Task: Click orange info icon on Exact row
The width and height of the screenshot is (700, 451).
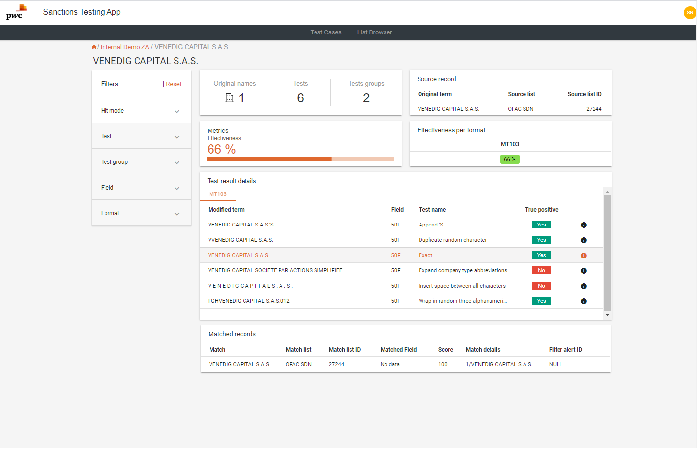Action: [583, 256]
